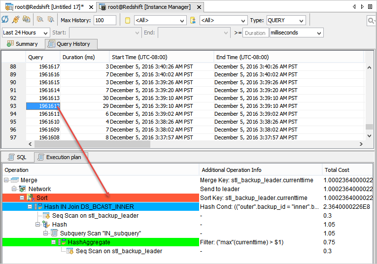Image resolution: width=377 pixels, height=264 pixels.
Task: Collapse the Subquery Scan node
Action: (x=46, y=233)
